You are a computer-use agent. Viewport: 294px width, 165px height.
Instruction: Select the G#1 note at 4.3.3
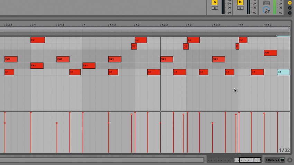pos(219,59)
